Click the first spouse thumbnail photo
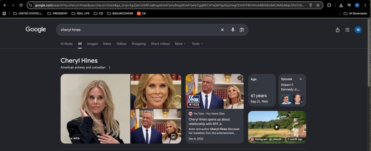This screenshot has width=371, height=151. pyautogui.click(x=286, y=99)
